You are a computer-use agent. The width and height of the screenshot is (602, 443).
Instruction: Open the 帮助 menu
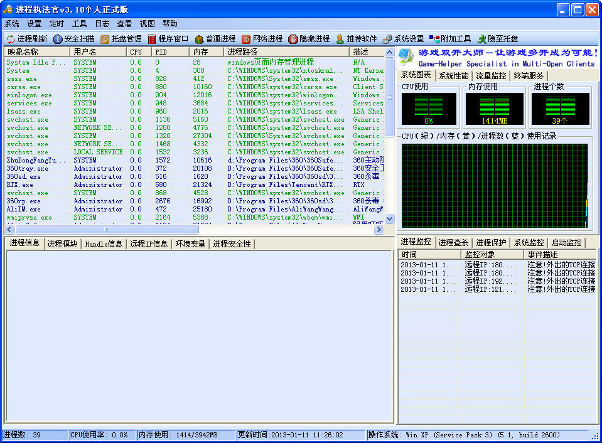(169, 24)
